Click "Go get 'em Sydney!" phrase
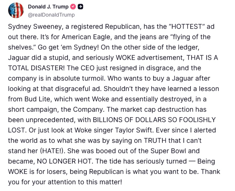235x191 pixels. [68, 47]
